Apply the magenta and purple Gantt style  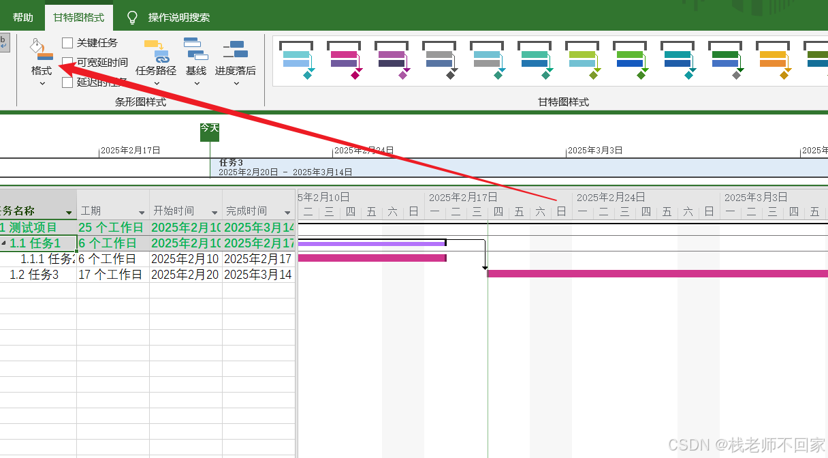click(x=343, y=59)
